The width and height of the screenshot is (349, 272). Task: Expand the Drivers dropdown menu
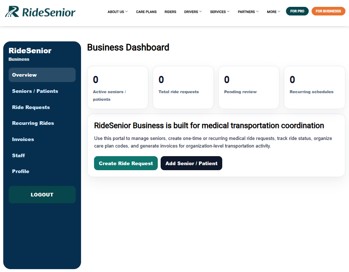193,12
